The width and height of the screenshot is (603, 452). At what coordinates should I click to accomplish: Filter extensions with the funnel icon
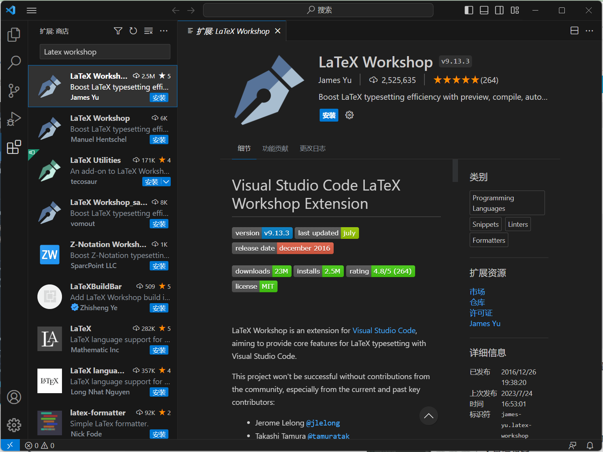[118, 31]
